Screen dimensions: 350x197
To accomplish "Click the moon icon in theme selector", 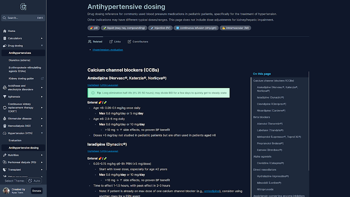I will (x=30, y=181).
